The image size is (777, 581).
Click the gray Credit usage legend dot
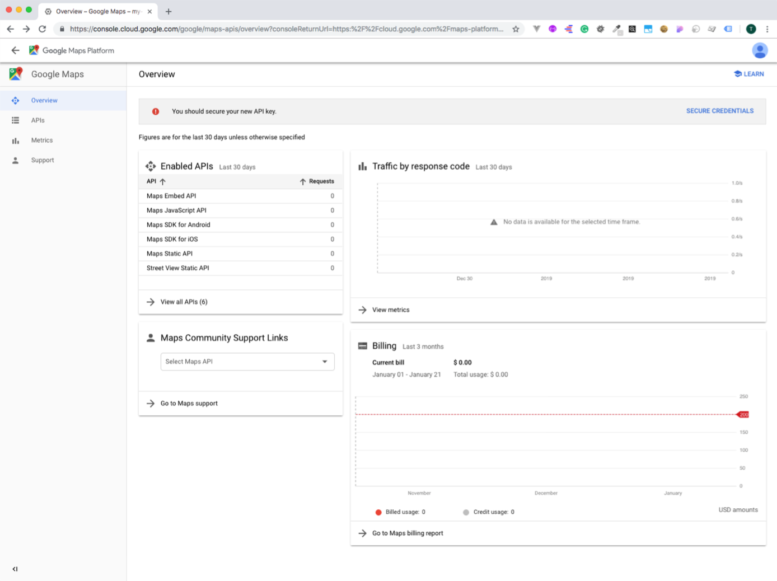466,512
